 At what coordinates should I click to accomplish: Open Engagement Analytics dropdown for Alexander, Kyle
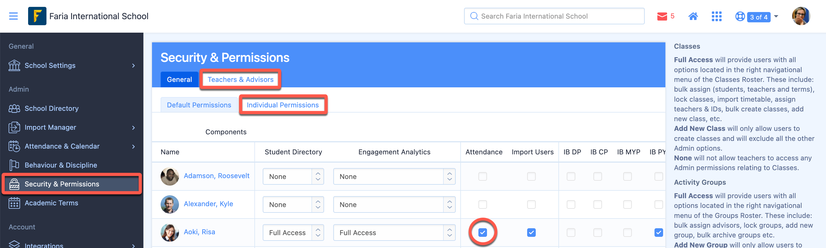coord(394,204)
